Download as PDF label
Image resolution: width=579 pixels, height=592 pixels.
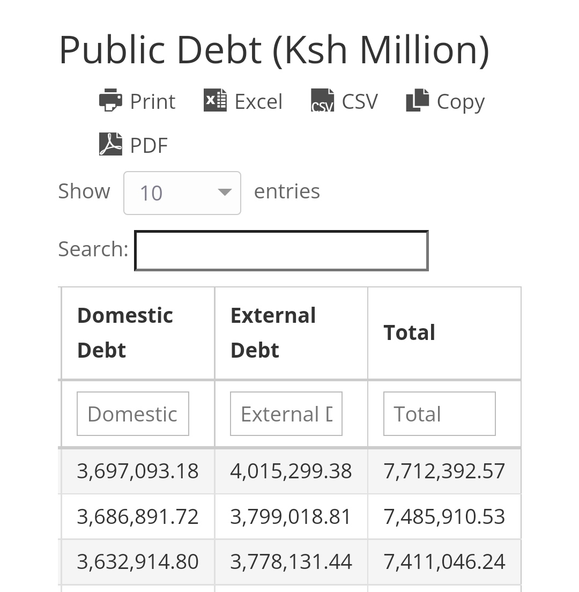[x=149, y=145]
